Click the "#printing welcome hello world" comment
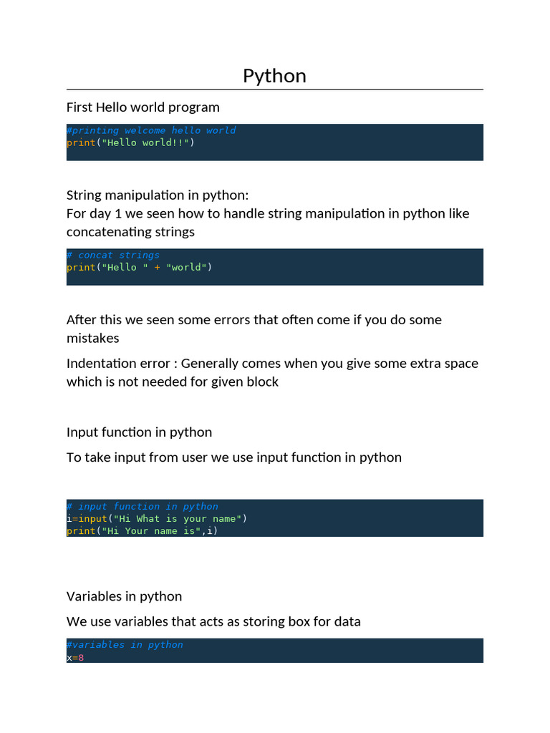Viewport: 550px width, 733px height. pos(151,130)
